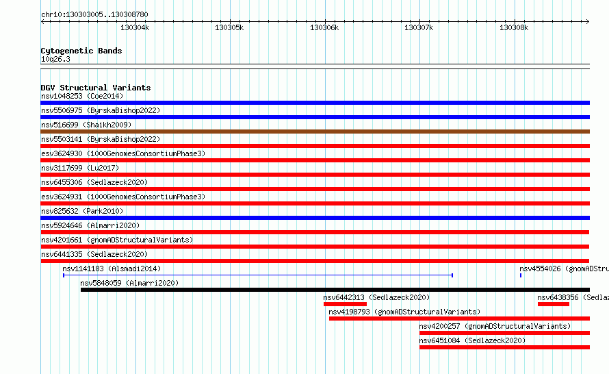Open the nsv3117699 (Lu2017) label
This screenshot has width=609, height=374.
click(80, 168)
